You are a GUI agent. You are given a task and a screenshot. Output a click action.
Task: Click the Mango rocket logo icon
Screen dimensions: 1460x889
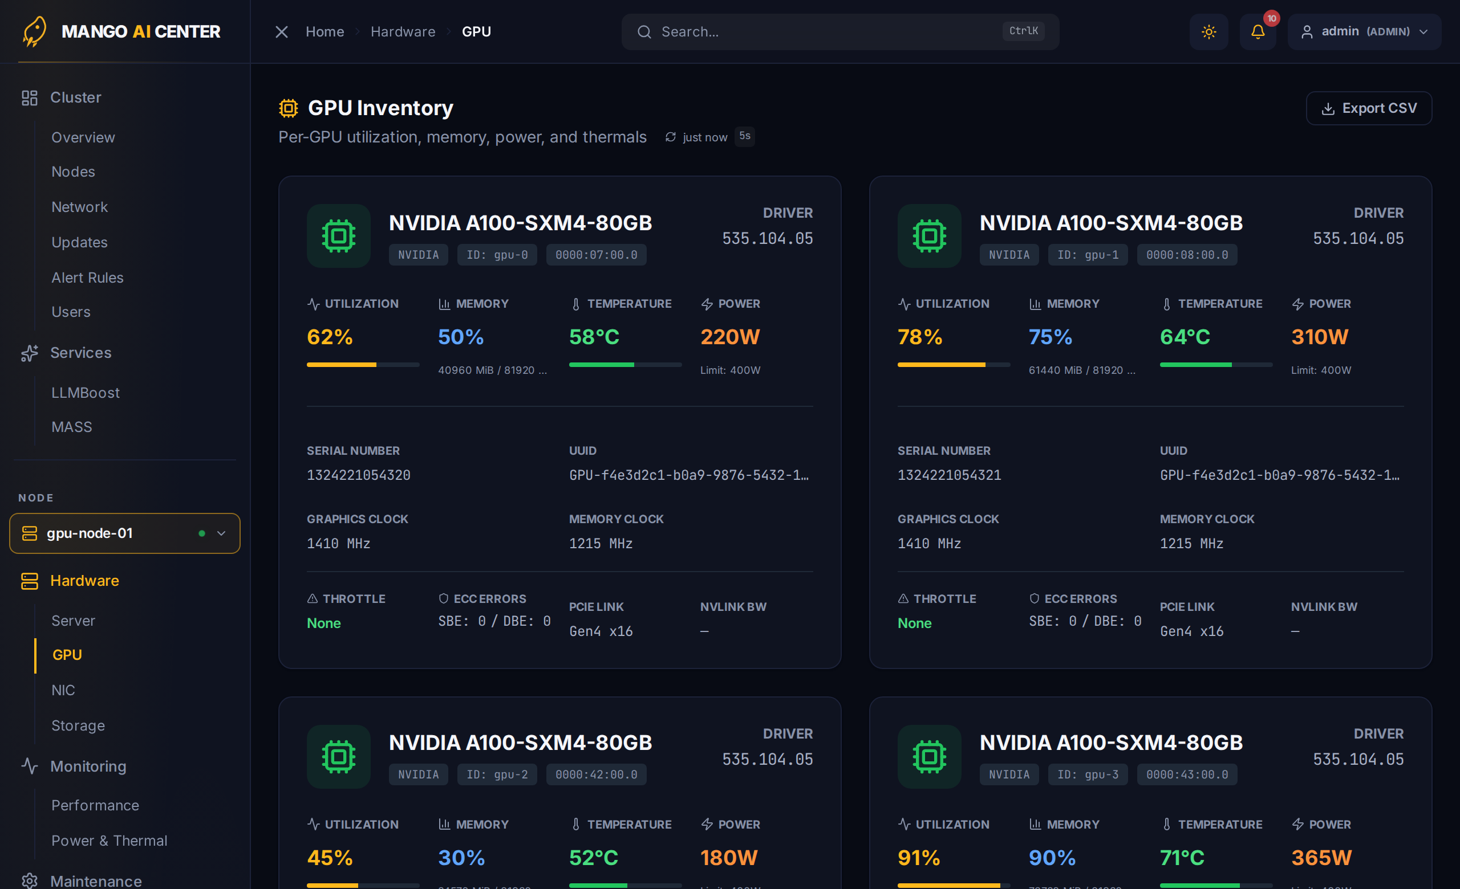pos(34,31)
